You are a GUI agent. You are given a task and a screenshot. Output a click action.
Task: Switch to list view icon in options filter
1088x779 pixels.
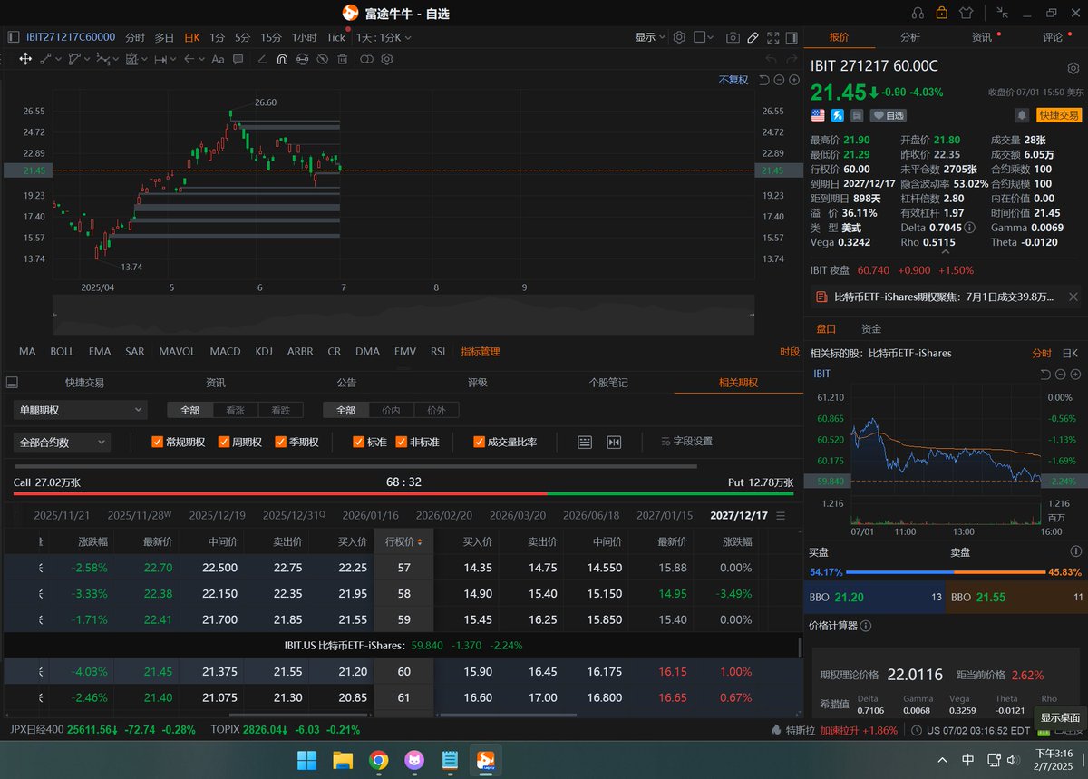585,442
